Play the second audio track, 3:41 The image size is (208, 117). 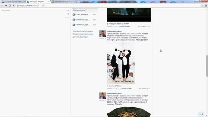[x=74, y=19]
